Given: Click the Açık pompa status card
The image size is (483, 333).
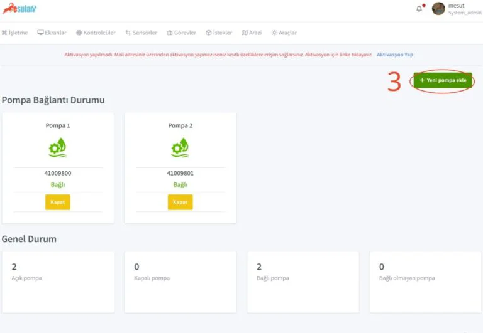Looking at the screenshot, I should click(58, 282).
